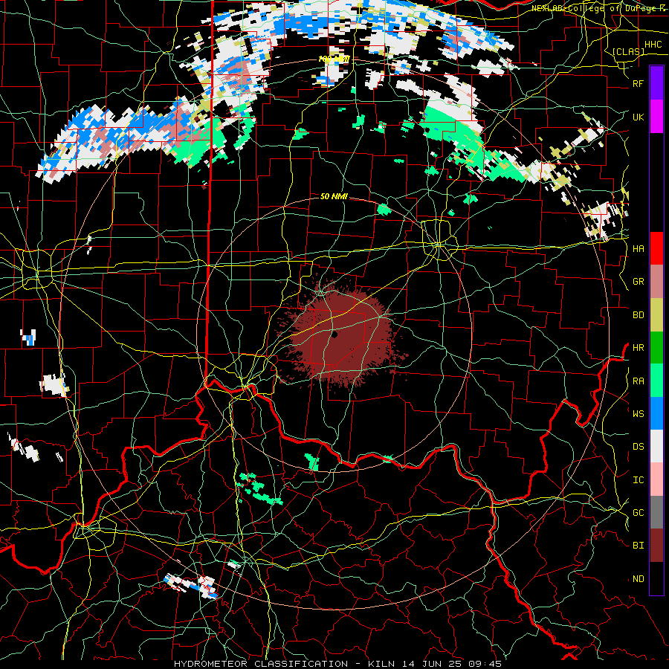Click the HA legend label
669x669 pixels.
point(638,248)
